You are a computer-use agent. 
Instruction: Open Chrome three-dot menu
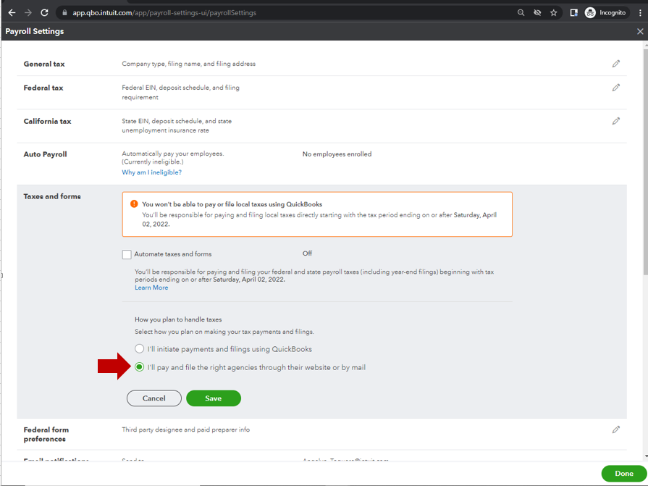[x=639, y=13]
